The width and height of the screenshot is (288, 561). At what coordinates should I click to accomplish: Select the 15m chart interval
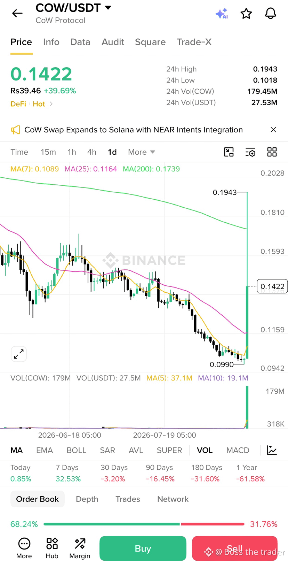point(48,152)
